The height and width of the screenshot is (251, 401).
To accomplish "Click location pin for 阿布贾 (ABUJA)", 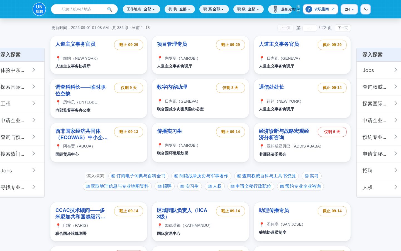I will [x=58, y=146].
